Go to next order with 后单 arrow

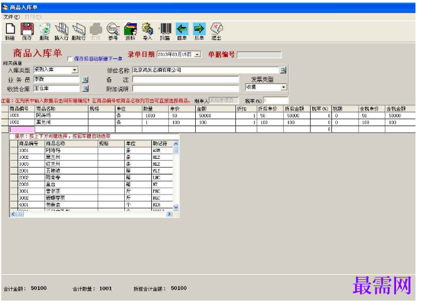pos(199,31)
